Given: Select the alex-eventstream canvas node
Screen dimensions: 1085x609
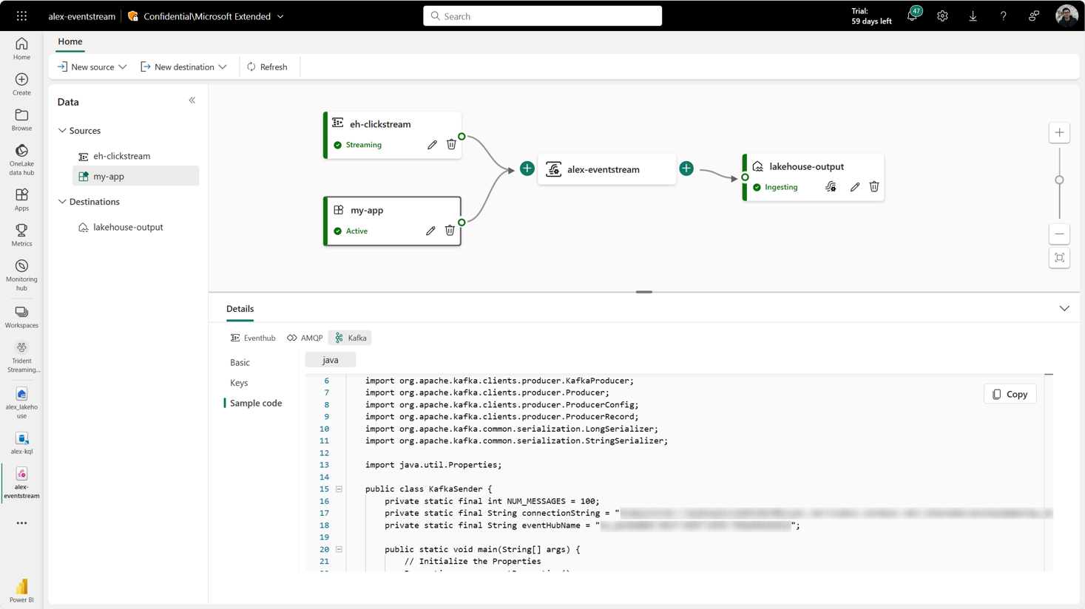Looking at the screenshot, I should click(606, 169).
